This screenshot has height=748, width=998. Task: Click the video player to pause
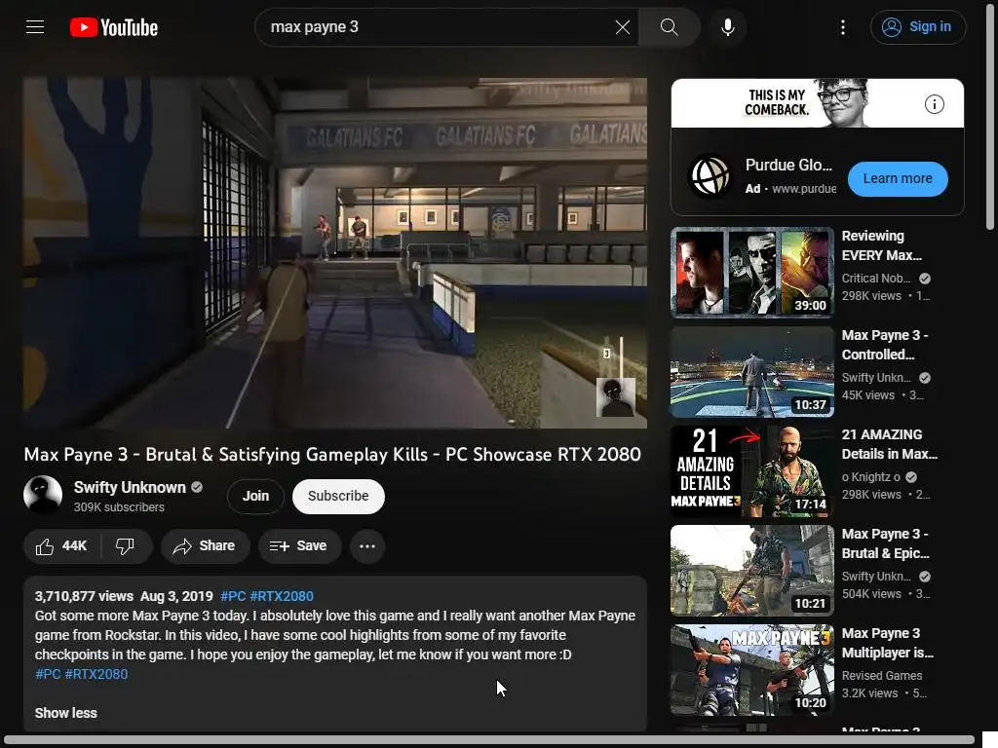click(335, 253)
